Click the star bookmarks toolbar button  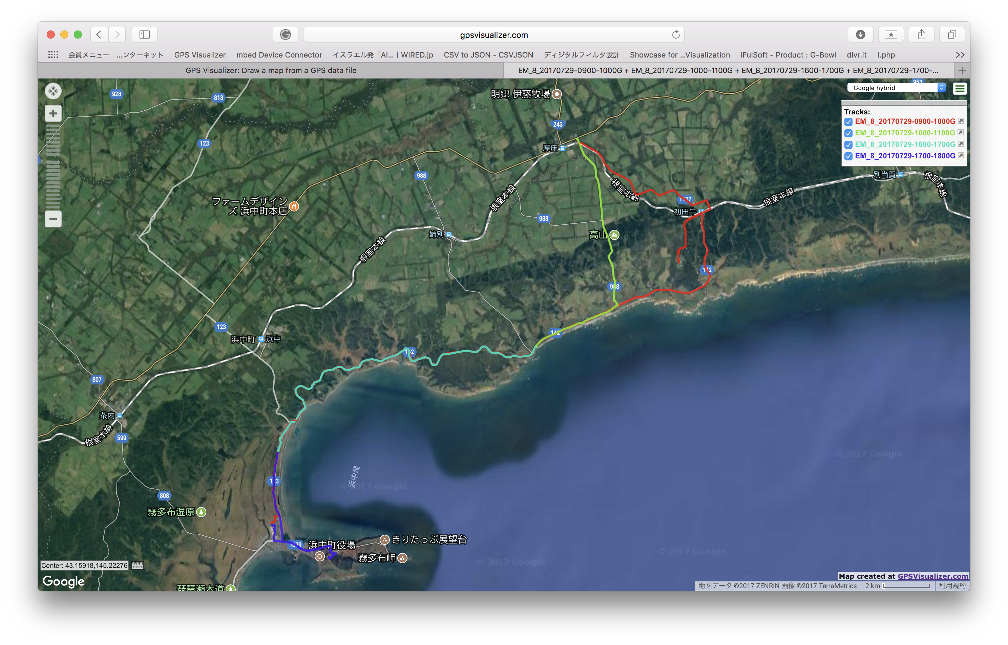click(x=891, y=34)
